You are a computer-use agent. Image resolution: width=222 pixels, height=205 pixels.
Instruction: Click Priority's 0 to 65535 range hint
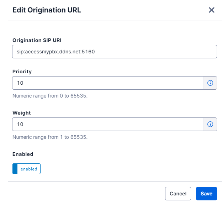coord(50,96)
